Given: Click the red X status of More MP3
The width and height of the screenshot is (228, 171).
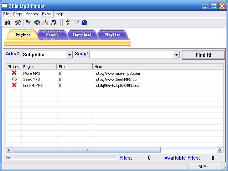Looking at the screenshot, I should (14, 73).
